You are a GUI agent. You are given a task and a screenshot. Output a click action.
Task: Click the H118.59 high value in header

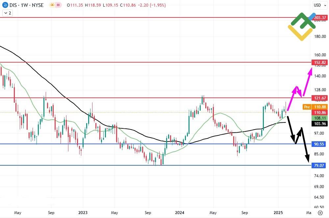point(93,5)
